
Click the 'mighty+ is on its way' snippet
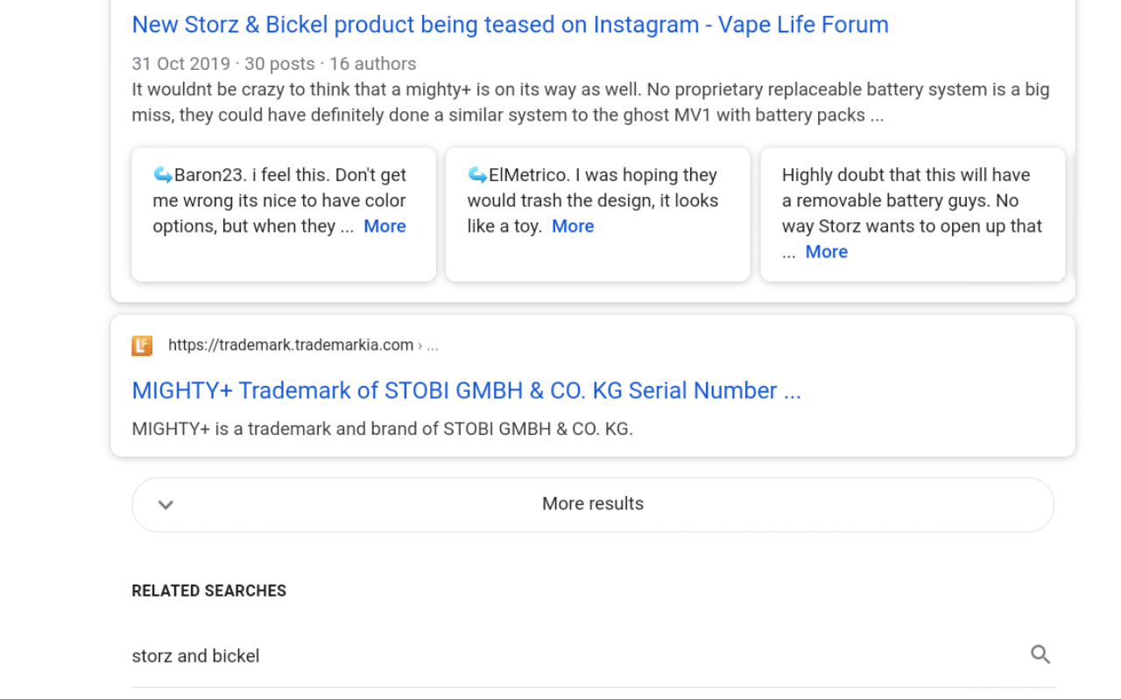pos(590,102)
